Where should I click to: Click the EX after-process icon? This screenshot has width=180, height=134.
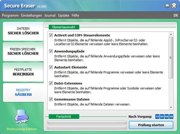pos(157,116)
